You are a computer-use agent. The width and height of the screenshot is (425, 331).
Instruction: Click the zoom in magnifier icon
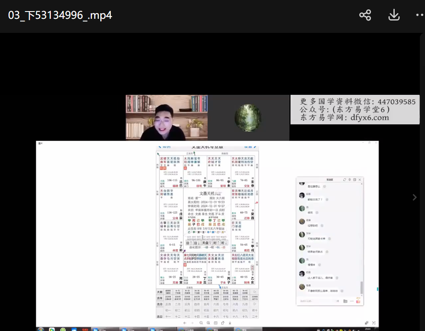208,323
